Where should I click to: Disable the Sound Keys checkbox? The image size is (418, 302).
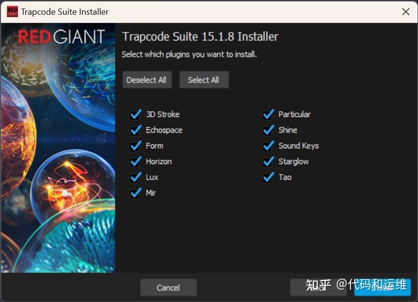point(268,146)
